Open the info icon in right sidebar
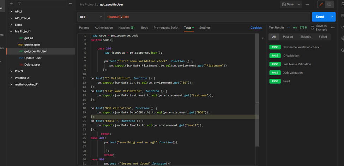Screen dimensions: 344x166 click(343, 50)
